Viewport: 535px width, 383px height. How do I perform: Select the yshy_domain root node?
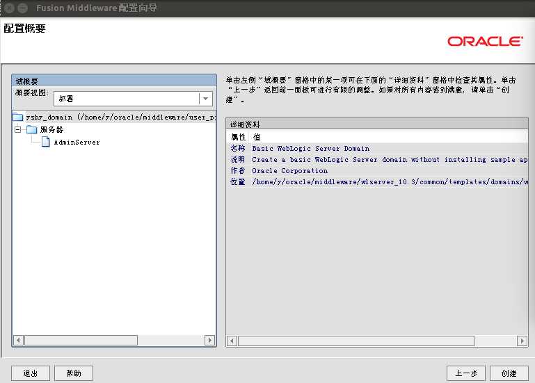click(120, 117)
